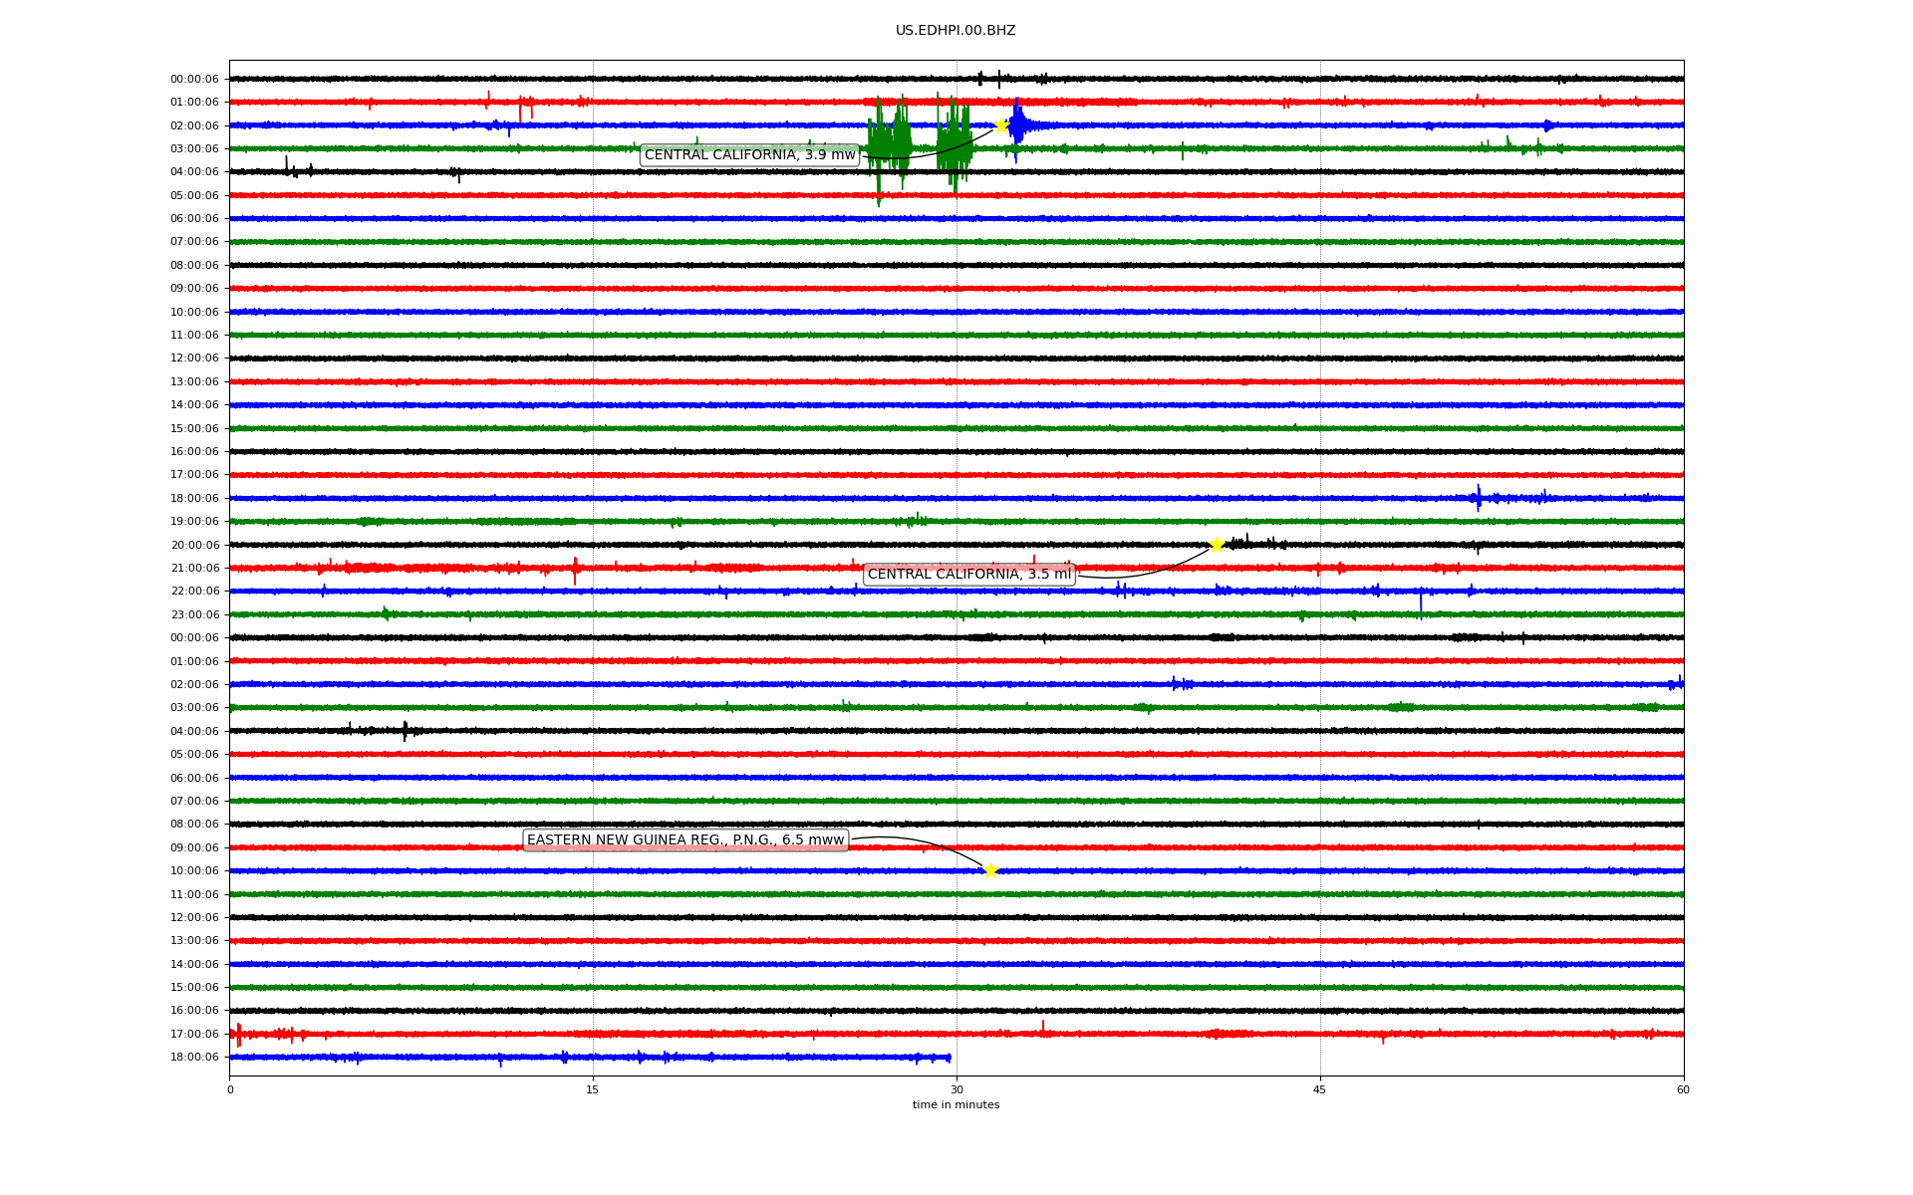Click the 45 tick on the x-axis
Image resolution: width=1913 pixels, height=1195 pixels.
(x=1319, y=1089)
